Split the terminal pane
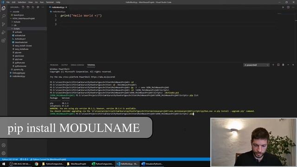The width and height of the screenshot is (297, 167). [278, 65]
